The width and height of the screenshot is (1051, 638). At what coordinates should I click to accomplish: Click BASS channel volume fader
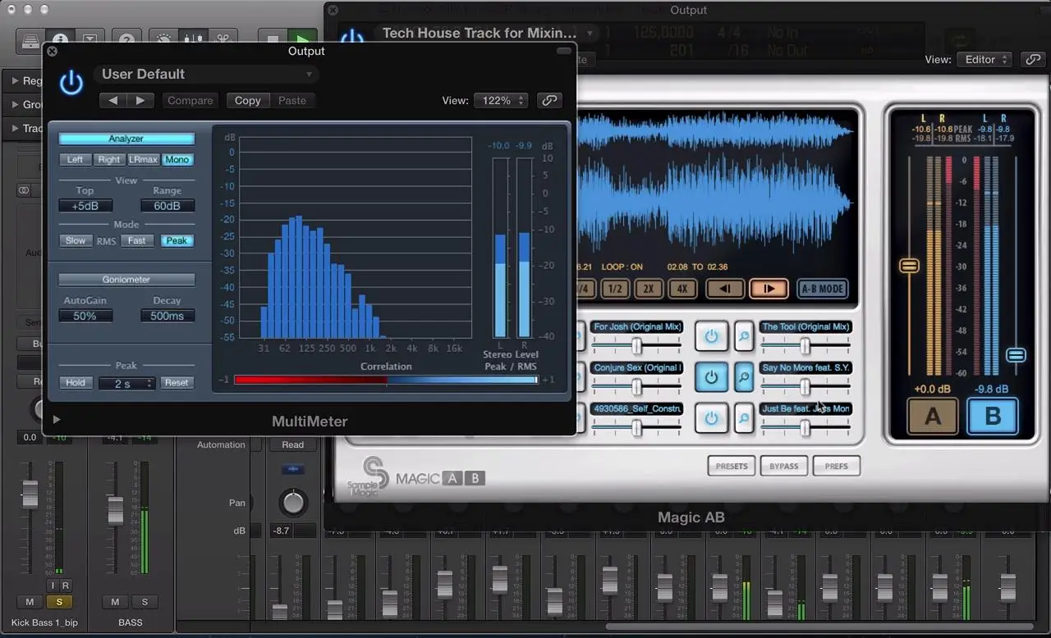[116, 510]
